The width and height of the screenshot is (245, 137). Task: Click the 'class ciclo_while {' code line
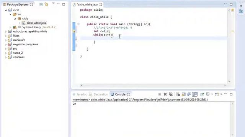coord(96,17)
